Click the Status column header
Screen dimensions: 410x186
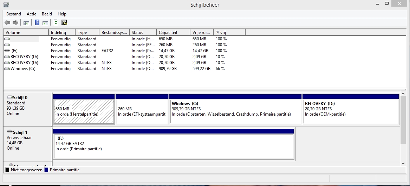pyautogui.click(x=137, y=33)
